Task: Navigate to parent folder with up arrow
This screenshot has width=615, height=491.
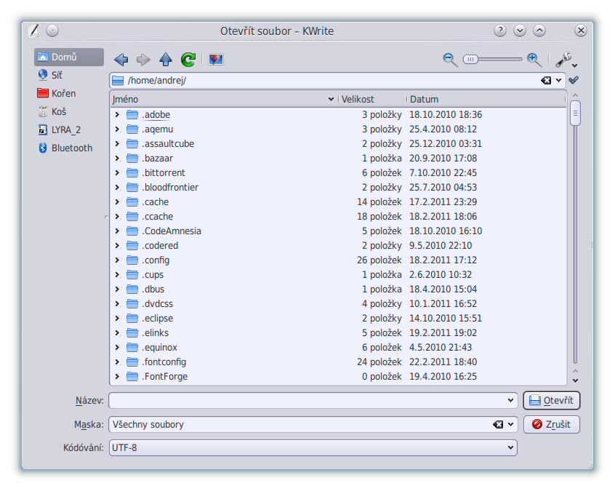Action: (166, 59)
